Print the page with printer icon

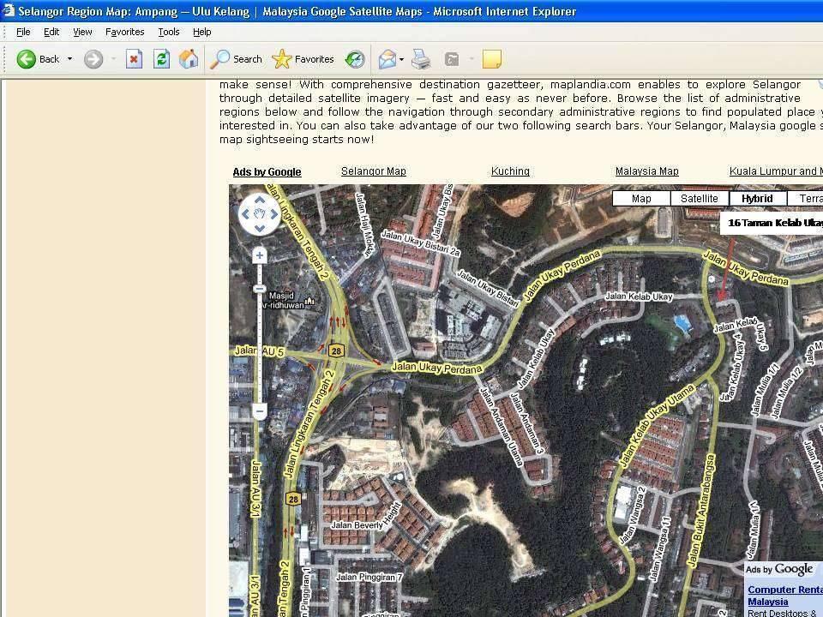click(x=421, y=59)
